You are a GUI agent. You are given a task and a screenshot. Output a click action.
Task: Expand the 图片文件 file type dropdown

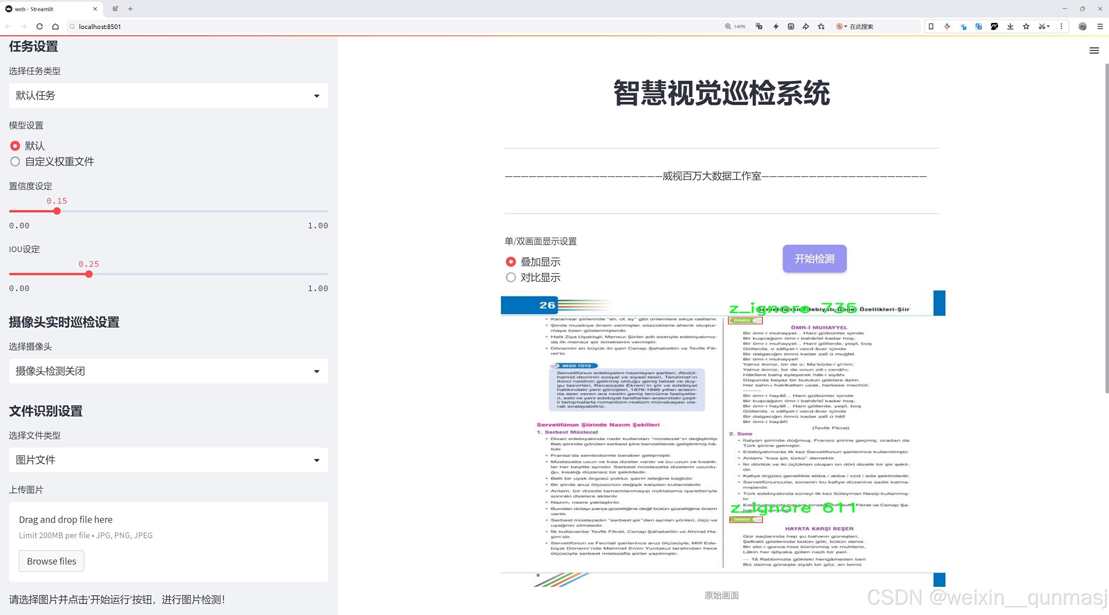click(168, 460)
